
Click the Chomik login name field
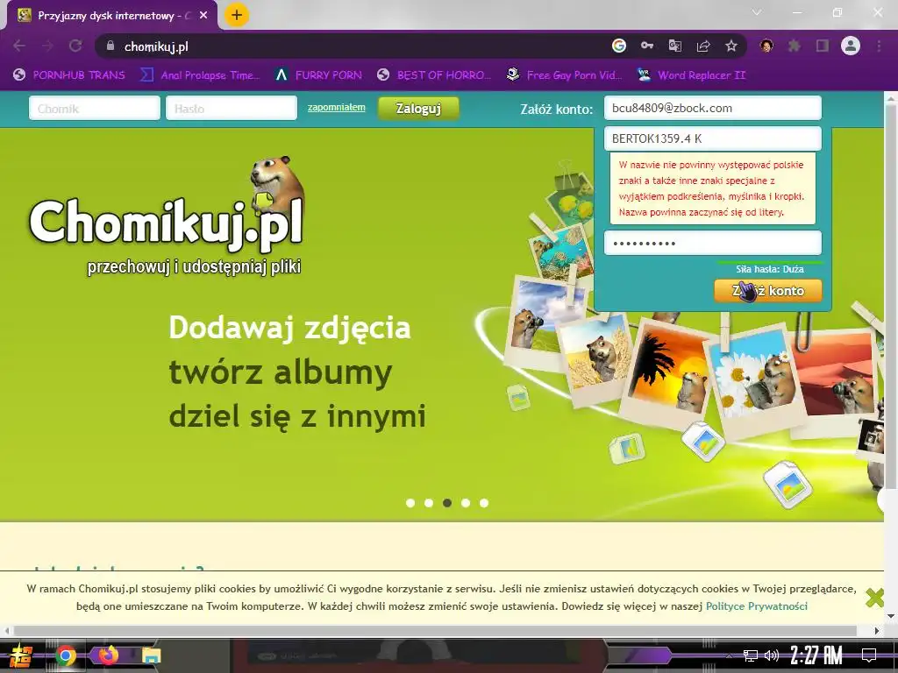pos(95,108)
